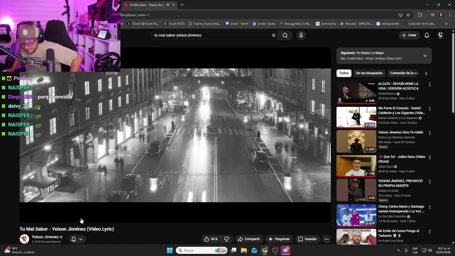Open options for YEISON JIMÉNEZ, PRESINTIÓ SU PROPIA MUERTE

coord(430,182)
